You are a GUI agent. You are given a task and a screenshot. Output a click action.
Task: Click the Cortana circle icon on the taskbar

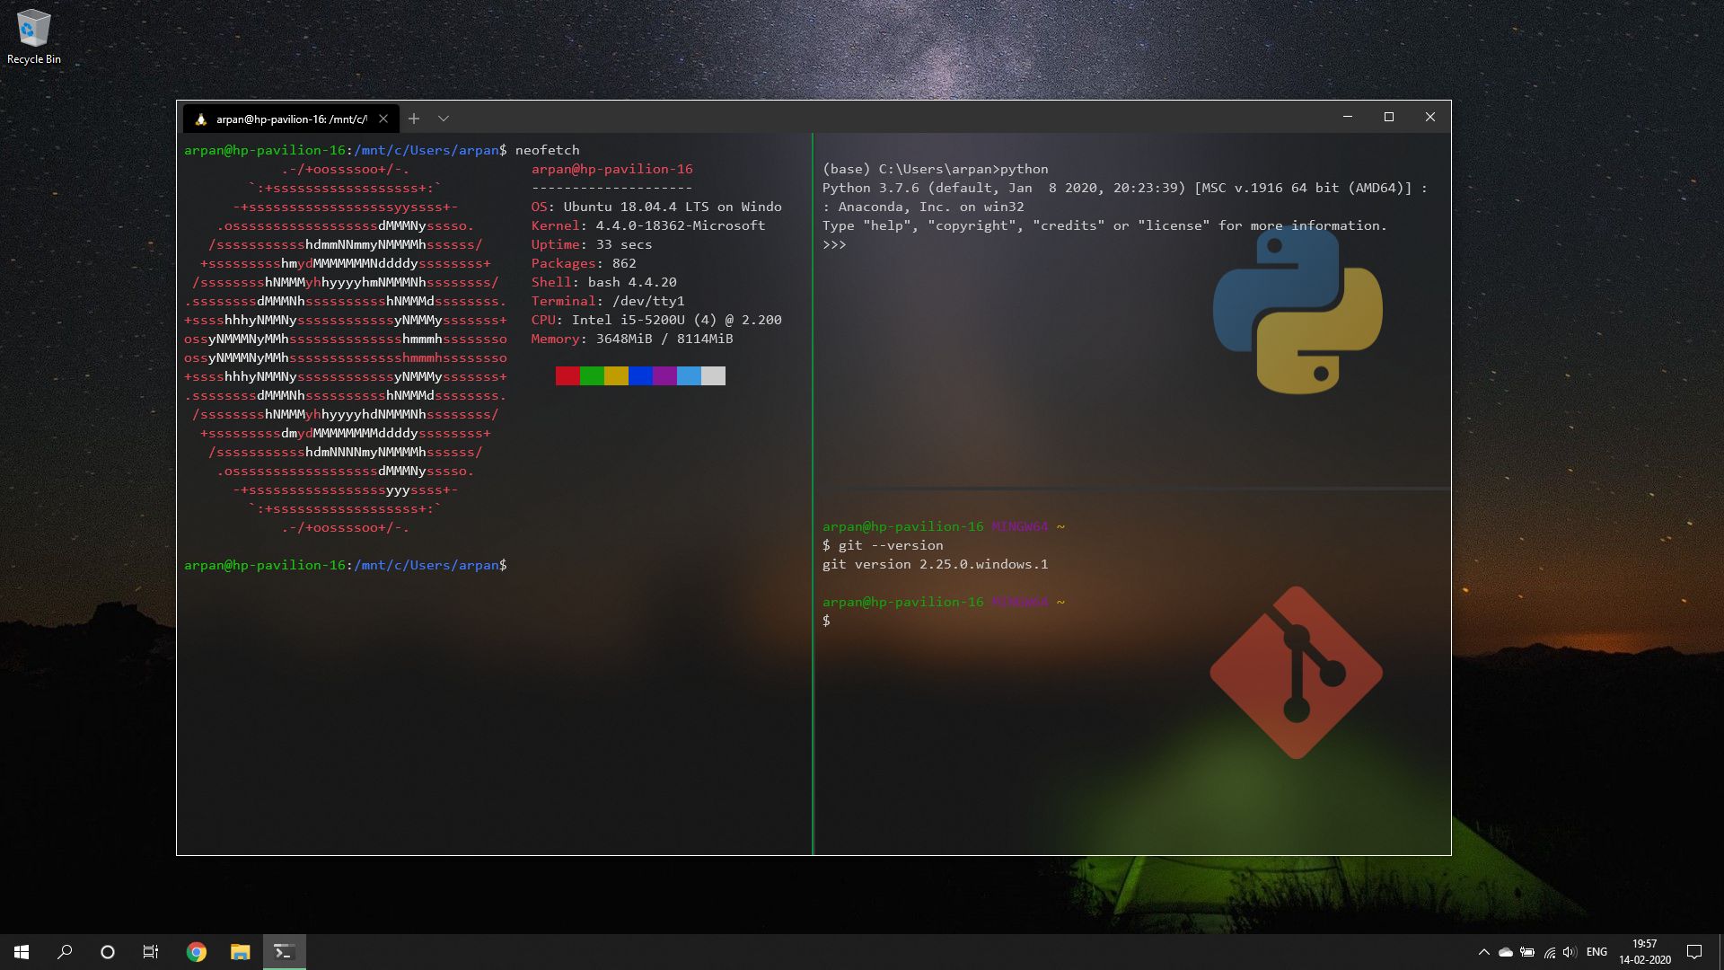(x=108, y=952)
